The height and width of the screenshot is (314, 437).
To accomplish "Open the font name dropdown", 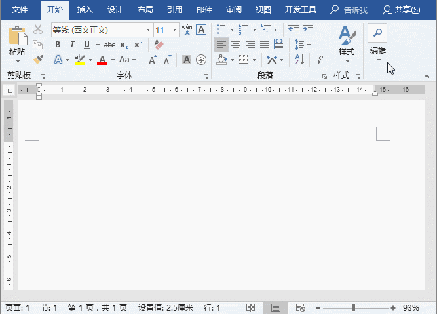I will [x=148, y=30].
